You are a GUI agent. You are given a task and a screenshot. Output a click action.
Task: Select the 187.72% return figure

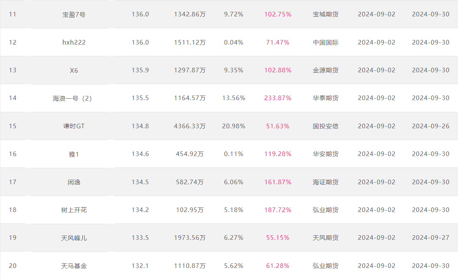point(278,210)
